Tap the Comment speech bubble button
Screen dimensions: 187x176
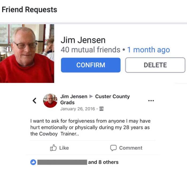tap(126, 148)
